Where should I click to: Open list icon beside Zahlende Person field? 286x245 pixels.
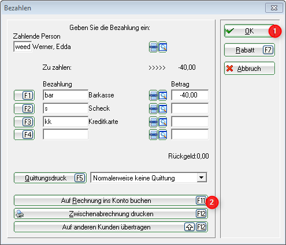pyautogui.click(x=153, y=47)
